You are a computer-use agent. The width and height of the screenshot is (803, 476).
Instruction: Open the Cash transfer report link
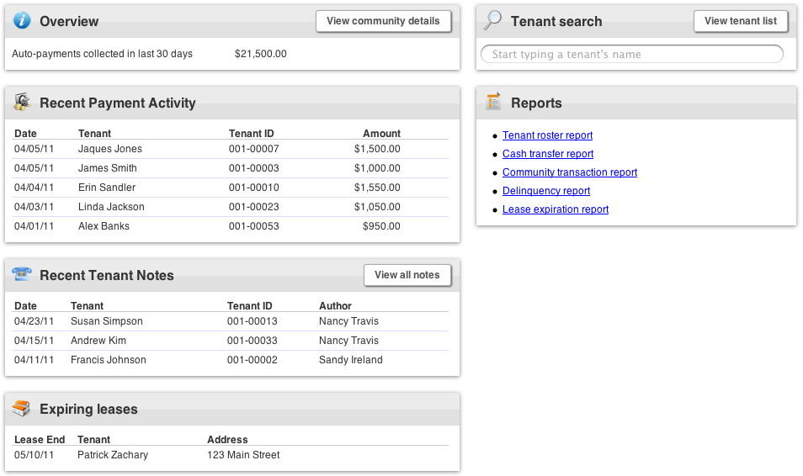coord(548,154)
